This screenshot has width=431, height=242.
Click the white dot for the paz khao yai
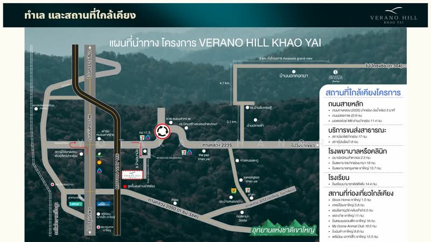pyautogui.click(x=204, y=151)
